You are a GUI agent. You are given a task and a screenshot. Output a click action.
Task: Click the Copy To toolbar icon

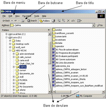pos(64,21)
